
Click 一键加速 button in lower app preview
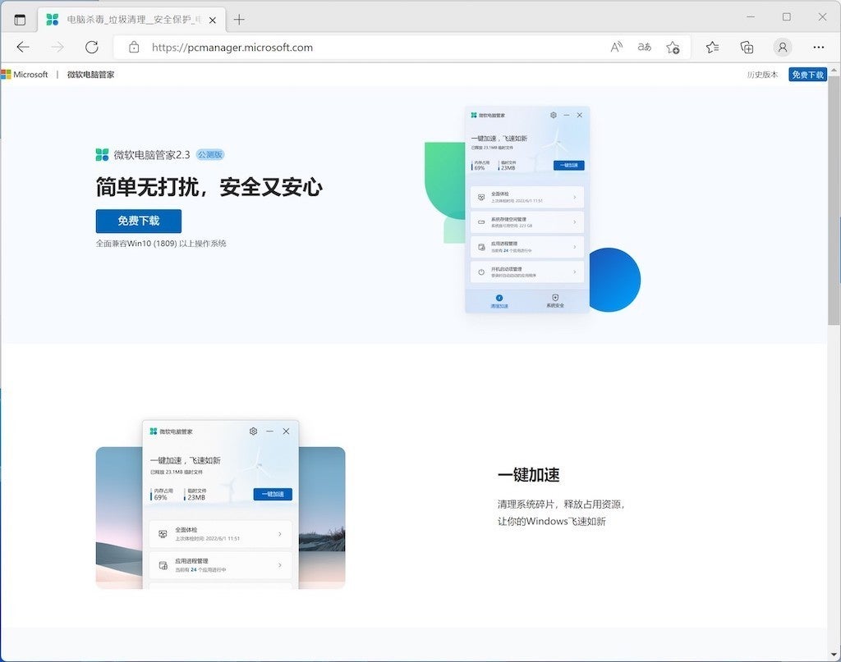(273, 494)
